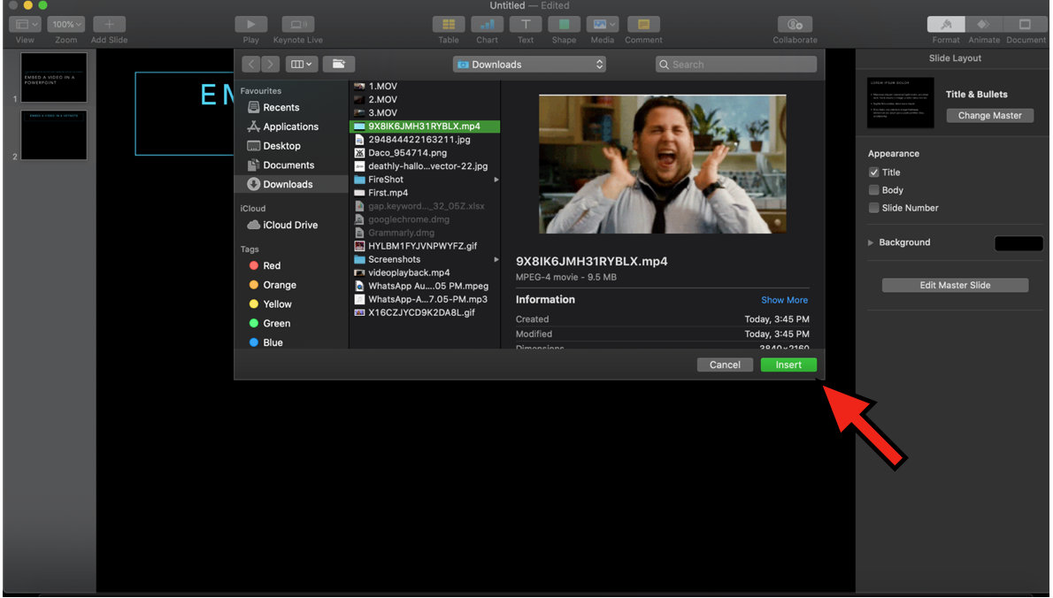Image resolution: width=1053 pixels, height=598 pixels.
Task: Open the Downloads location dropdown
Action: click(529, 65)
